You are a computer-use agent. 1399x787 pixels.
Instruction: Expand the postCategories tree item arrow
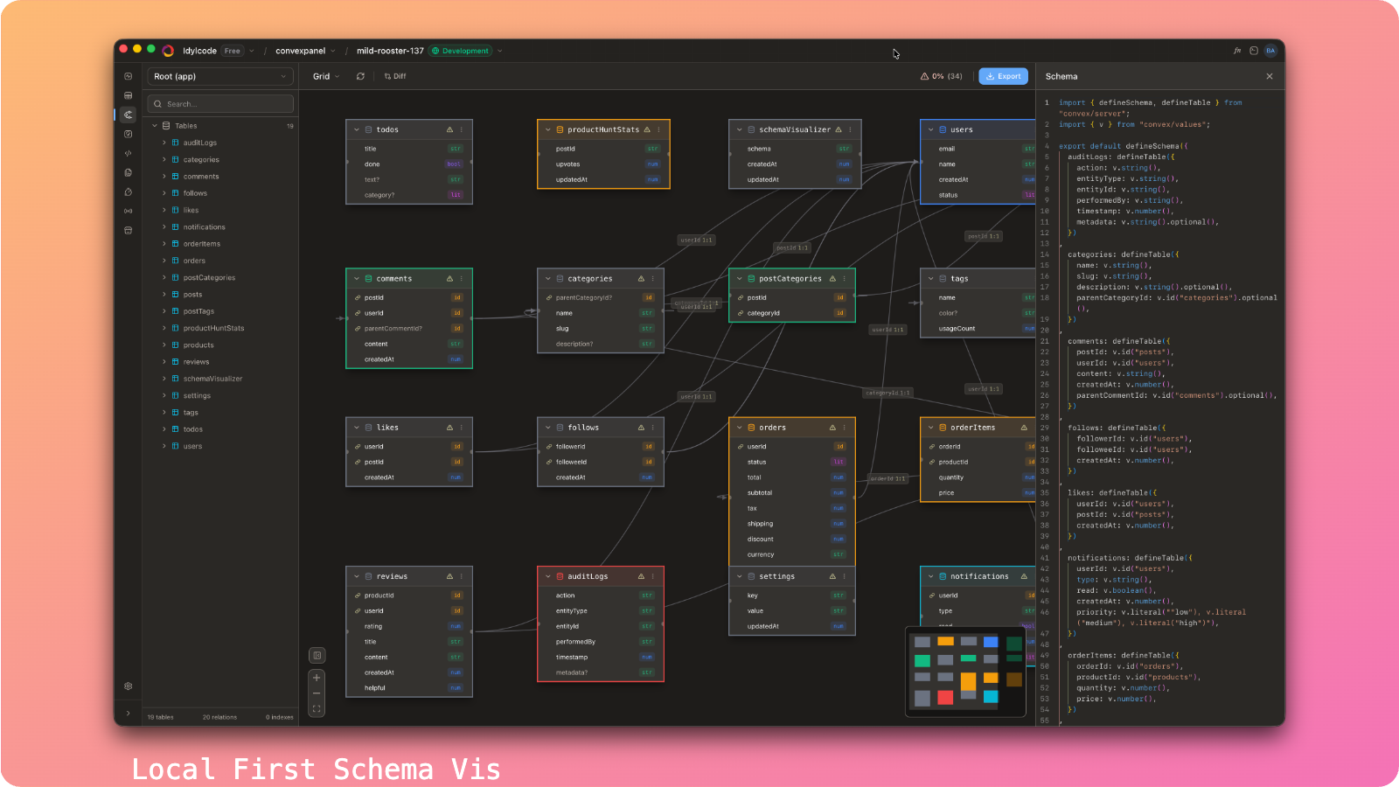[164, 277]
